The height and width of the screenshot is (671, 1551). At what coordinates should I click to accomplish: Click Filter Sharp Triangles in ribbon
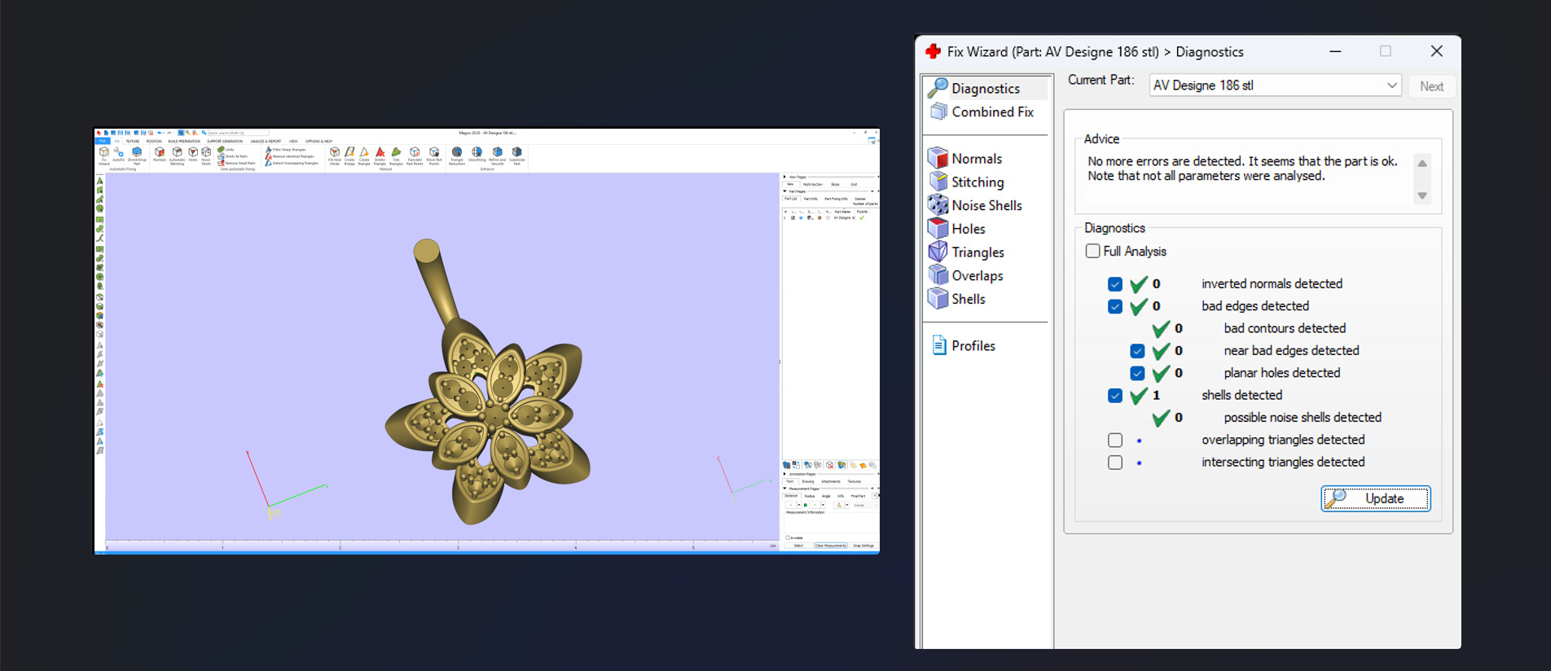(x=285, y=150)
